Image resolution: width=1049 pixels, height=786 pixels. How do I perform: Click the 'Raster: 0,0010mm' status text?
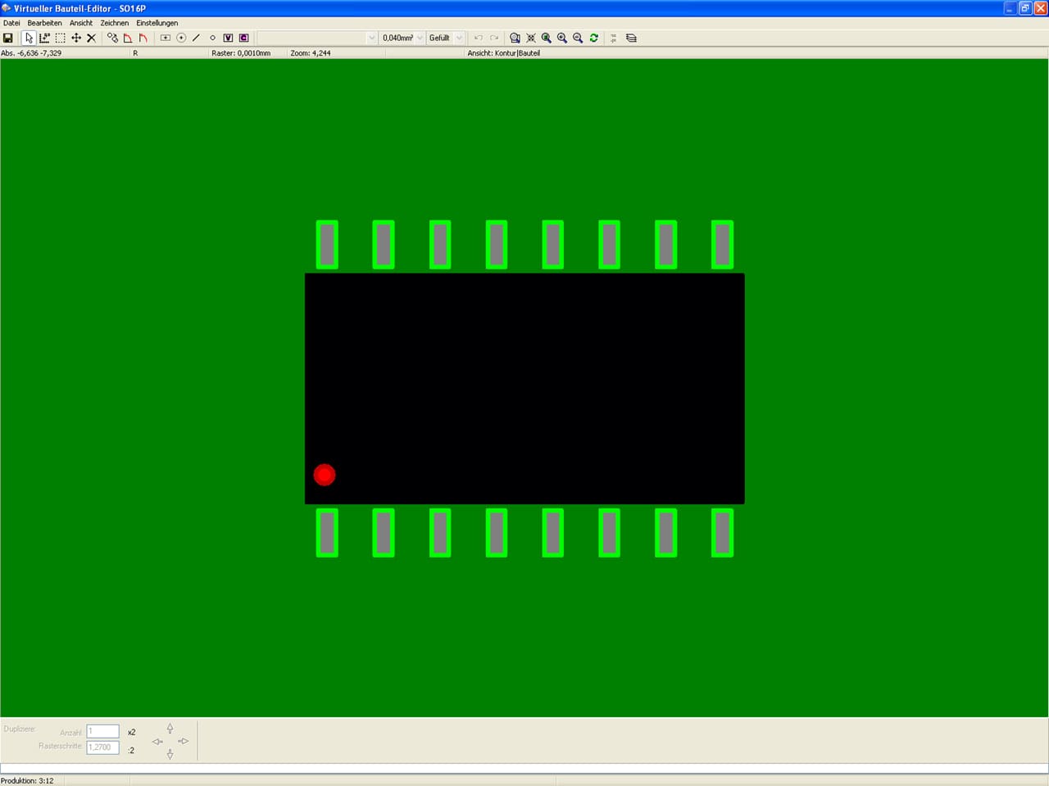click(241, 53)
